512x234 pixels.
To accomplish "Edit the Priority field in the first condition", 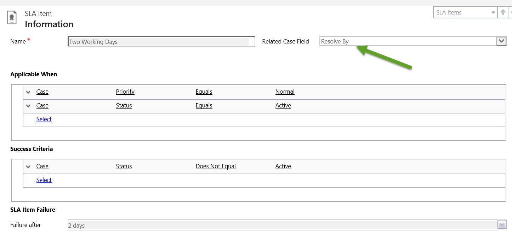I will tap(125, 92).
